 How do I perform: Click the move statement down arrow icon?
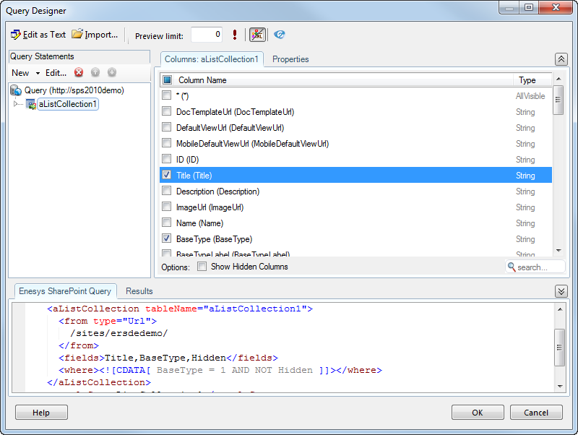point(112,72)
